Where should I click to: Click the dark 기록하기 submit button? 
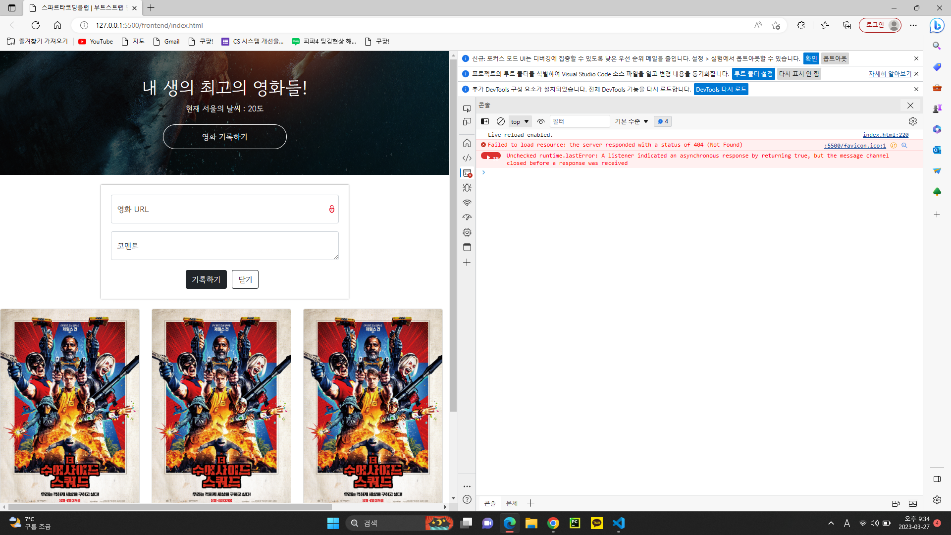pyautogui.click(x=206, y=279)
